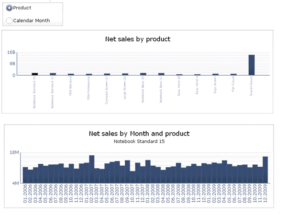Click the 10.2007 monthly sales bar
287x218 pixels.
[132, 177]
